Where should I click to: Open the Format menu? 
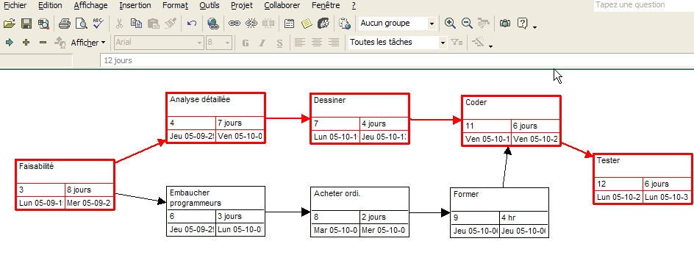pyautogui.click(x=175, y=6)
